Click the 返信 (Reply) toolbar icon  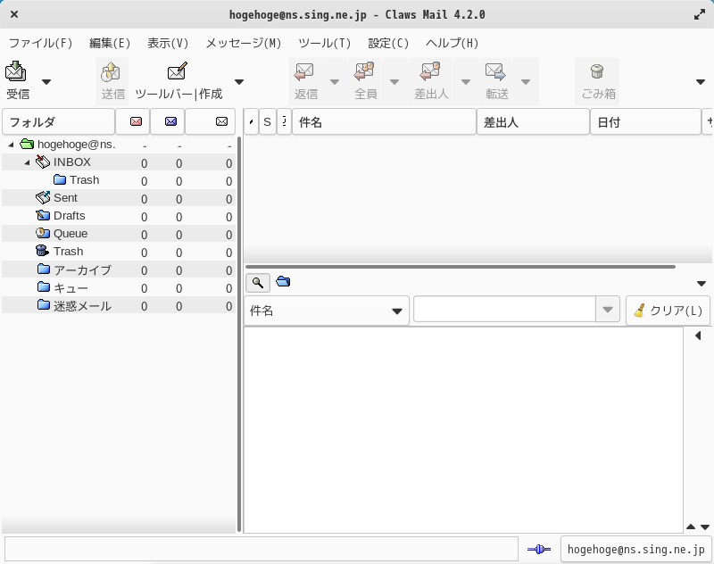point(305,81)
